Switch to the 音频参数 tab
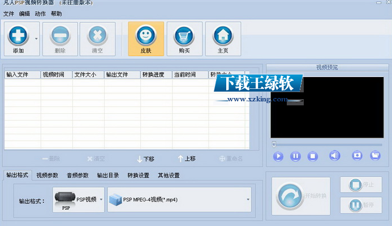This screenshot has width=392, height=226. point(77,176)
